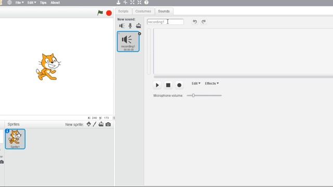Open Sprite1 info button

click(7, 131)
